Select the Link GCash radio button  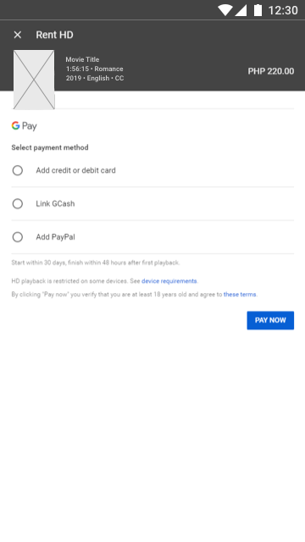18,203
